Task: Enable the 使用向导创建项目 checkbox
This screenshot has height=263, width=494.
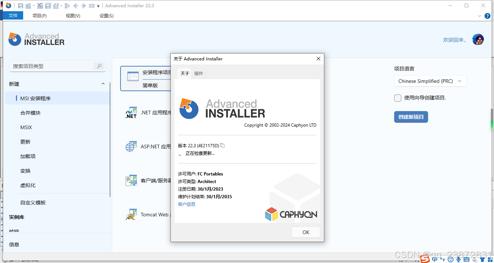Action: [398, 98]
